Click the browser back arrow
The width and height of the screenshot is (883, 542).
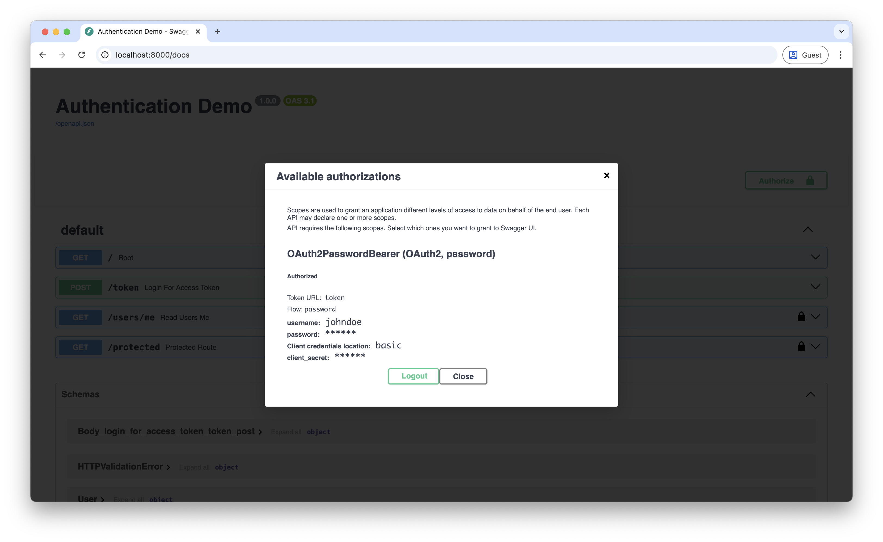click(x=43, y=55)
